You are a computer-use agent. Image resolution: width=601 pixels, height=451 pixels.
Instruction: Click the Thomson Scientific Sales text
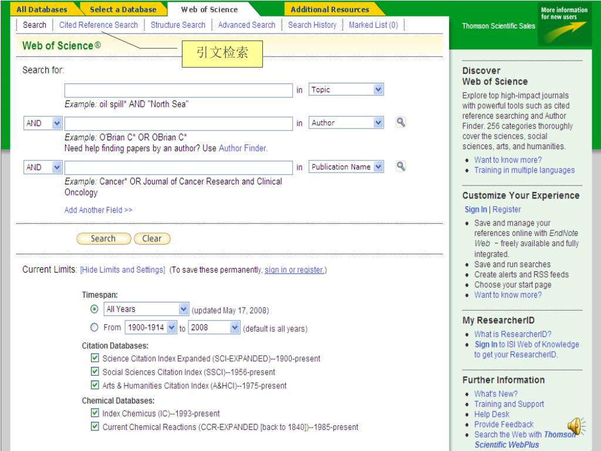click(x=498, y=26)
